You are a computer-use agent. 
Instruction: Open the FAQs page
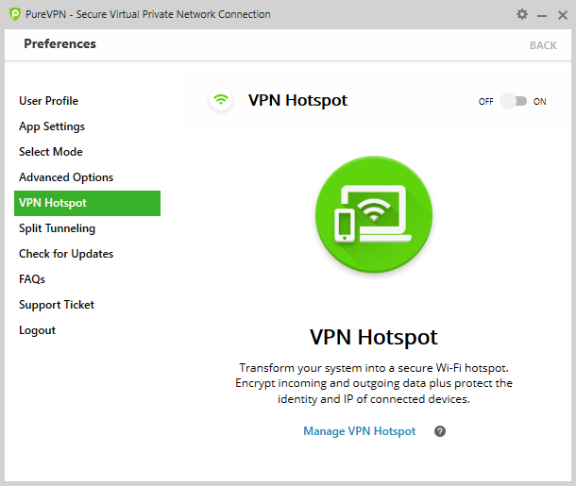coord(32,279)
